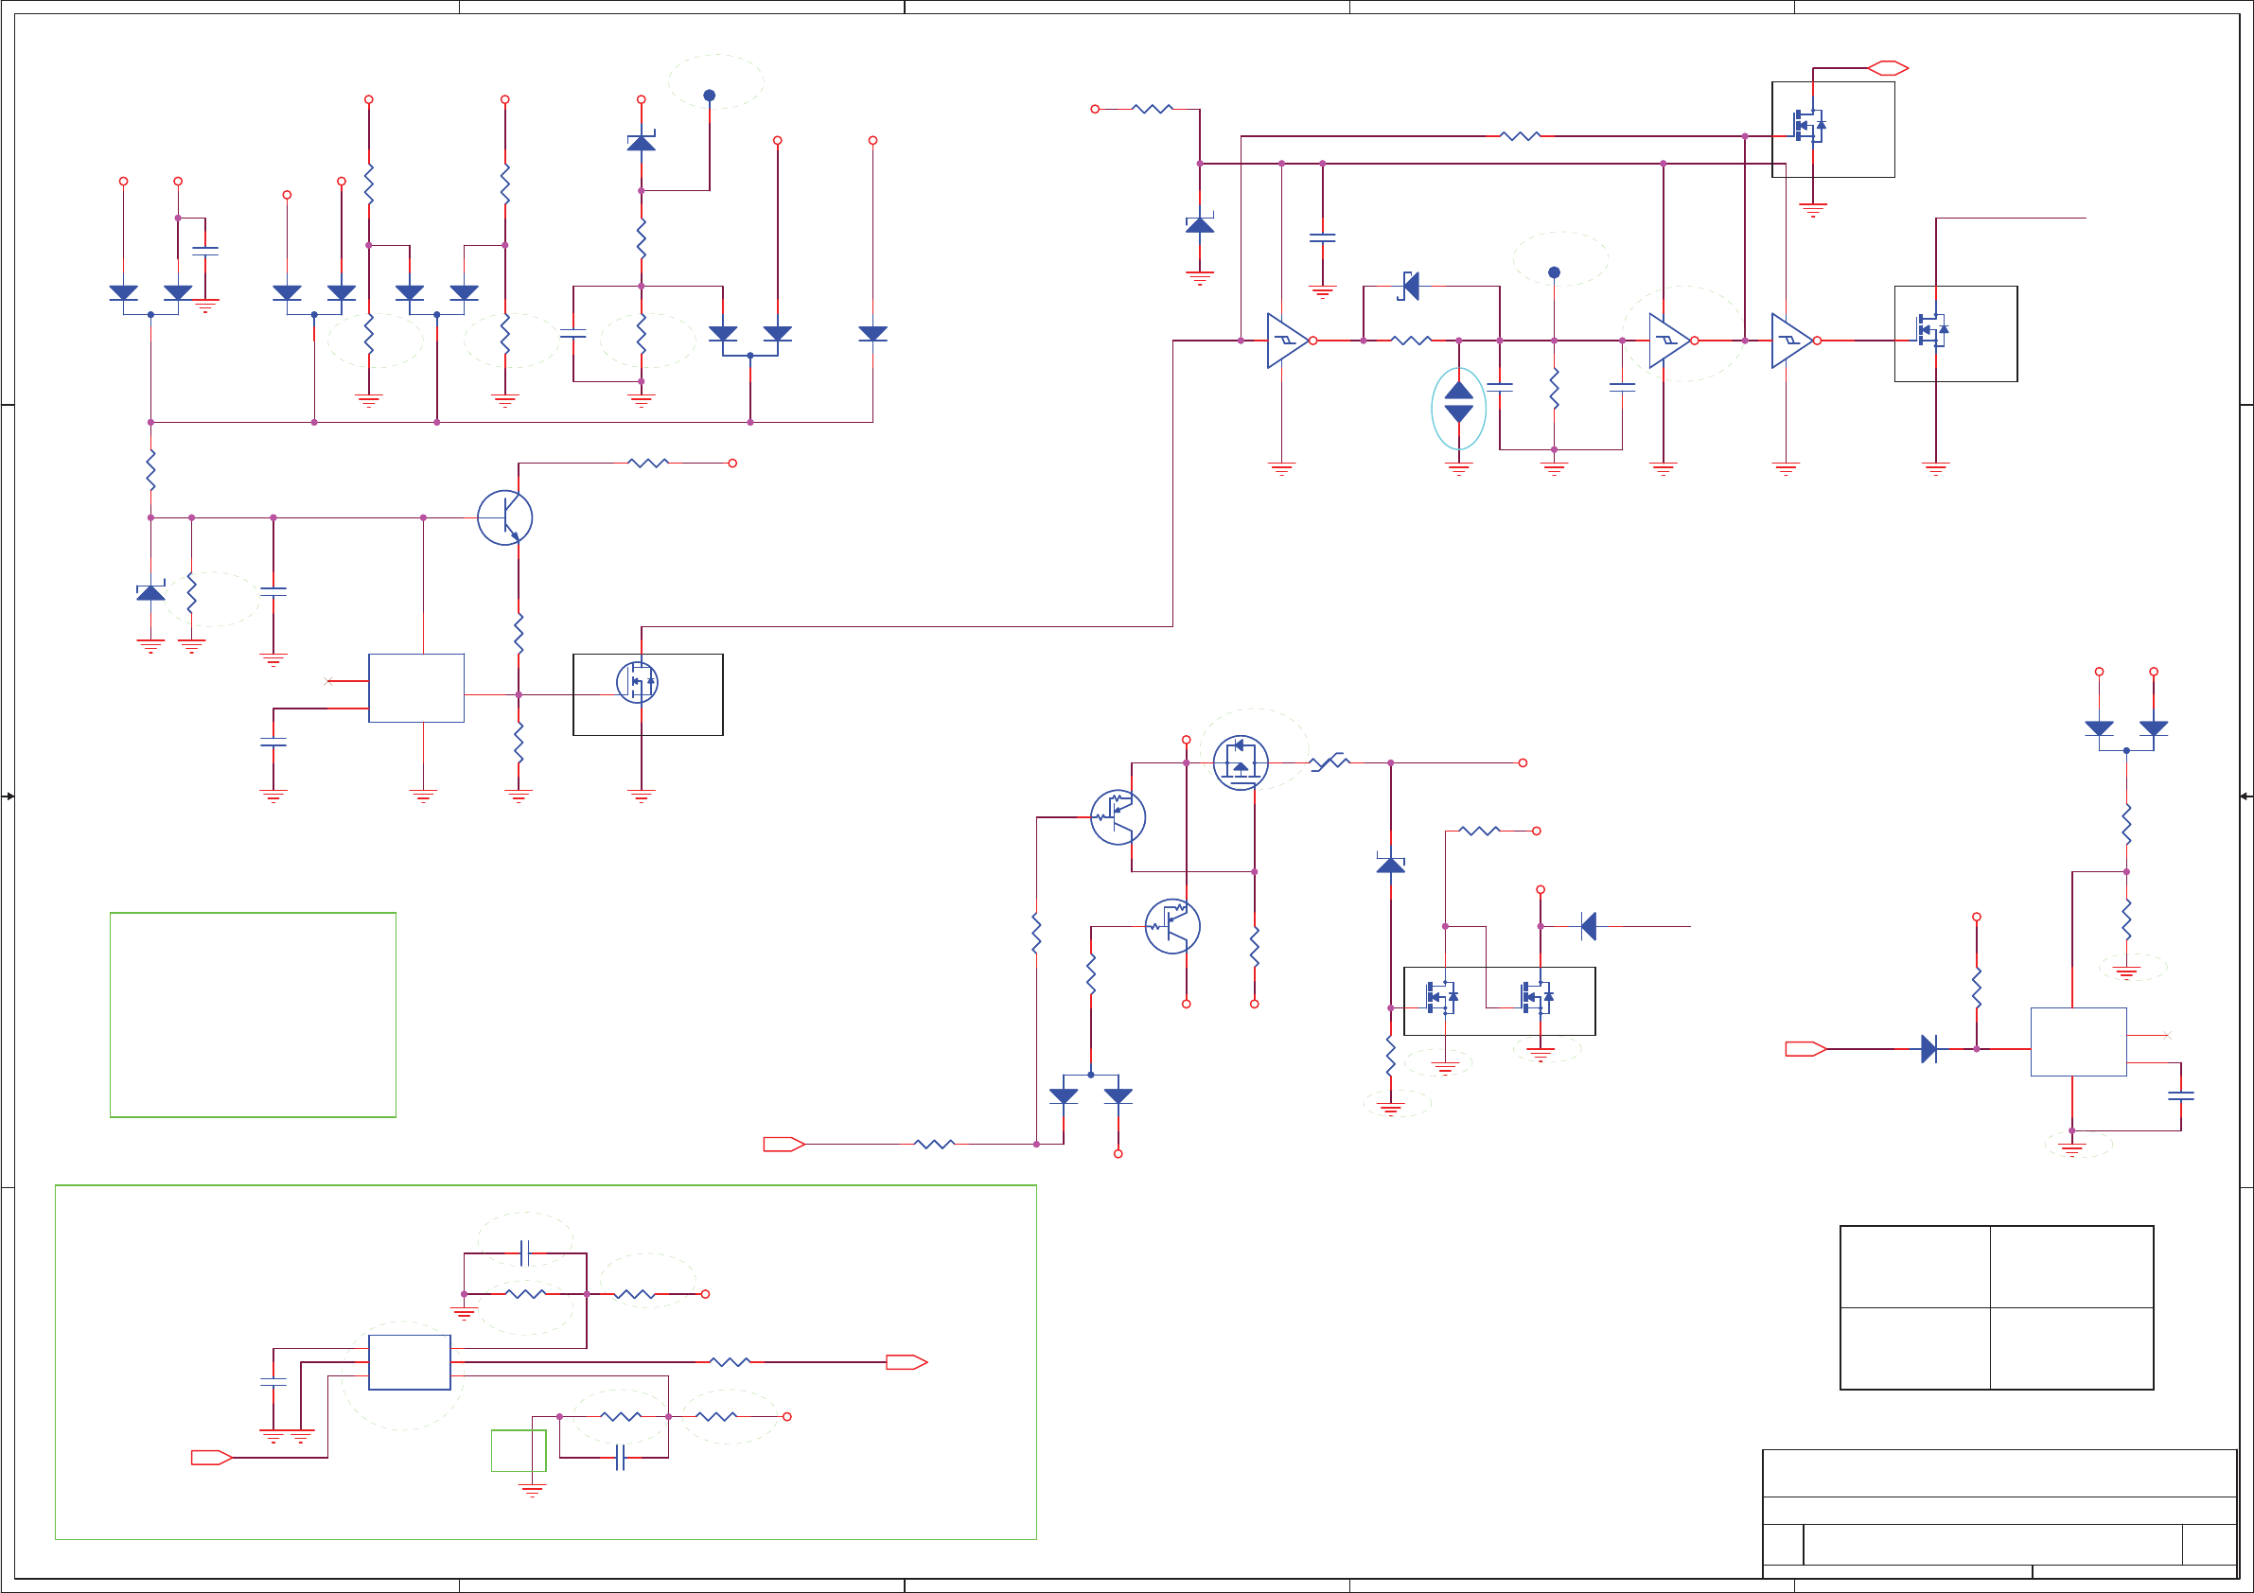The height and width of the screenshot is (1593, 2254).
Task: Select the blue IC block inside green frame
Action: (410, 1361)
